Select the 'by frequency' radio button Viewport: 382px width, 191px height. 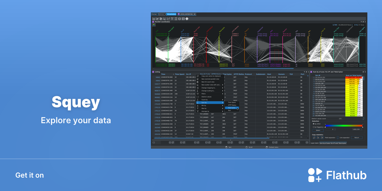[x=314, y=127]
